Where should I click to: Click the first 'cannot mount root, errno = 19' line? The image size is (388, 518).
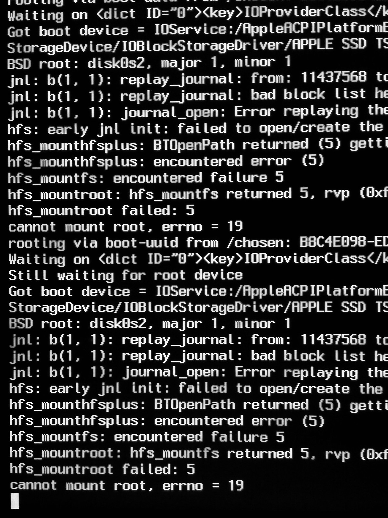click(125, 226)
